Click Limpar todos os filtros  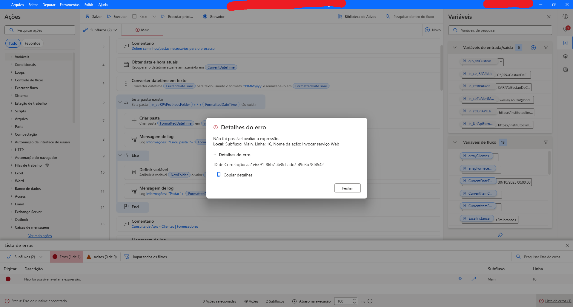coord(145,257)
